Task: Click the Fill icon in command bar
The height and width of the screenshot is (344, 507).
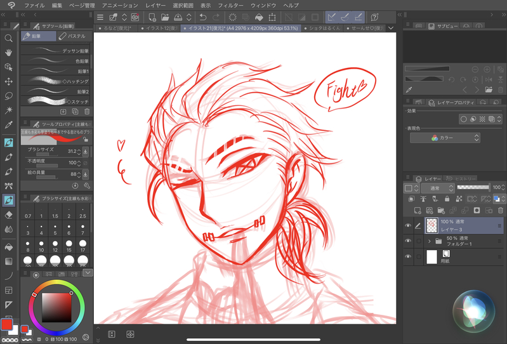Action: click(x=259, y=17)
